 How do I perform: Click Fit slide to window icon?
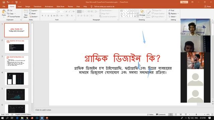coord(212,115)
